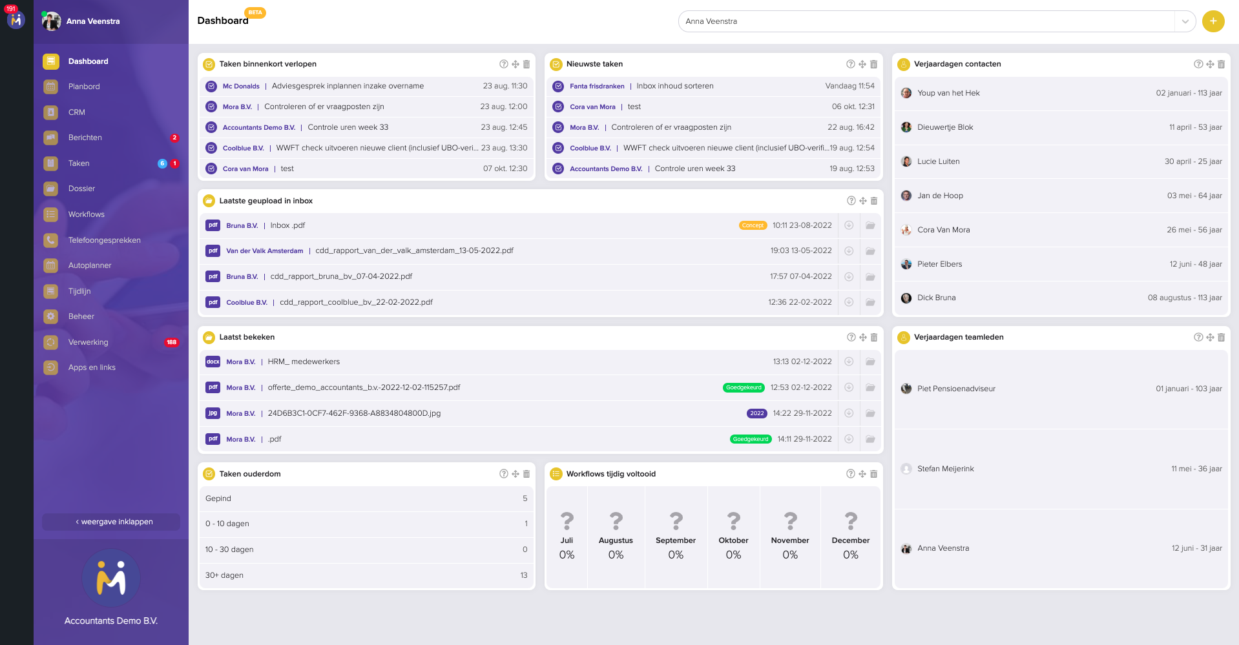This screenshot has height=645, width=1239.
Task: Open Bruna B.V. link on Inbox .pdf row
Action: [242, 225]
